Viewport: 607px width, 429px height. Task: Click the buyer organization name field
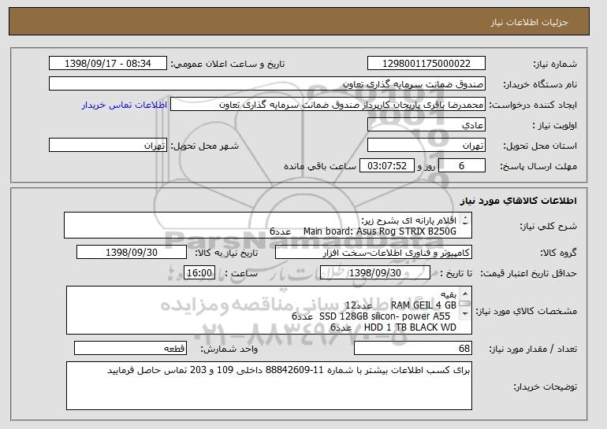[267, 84]
